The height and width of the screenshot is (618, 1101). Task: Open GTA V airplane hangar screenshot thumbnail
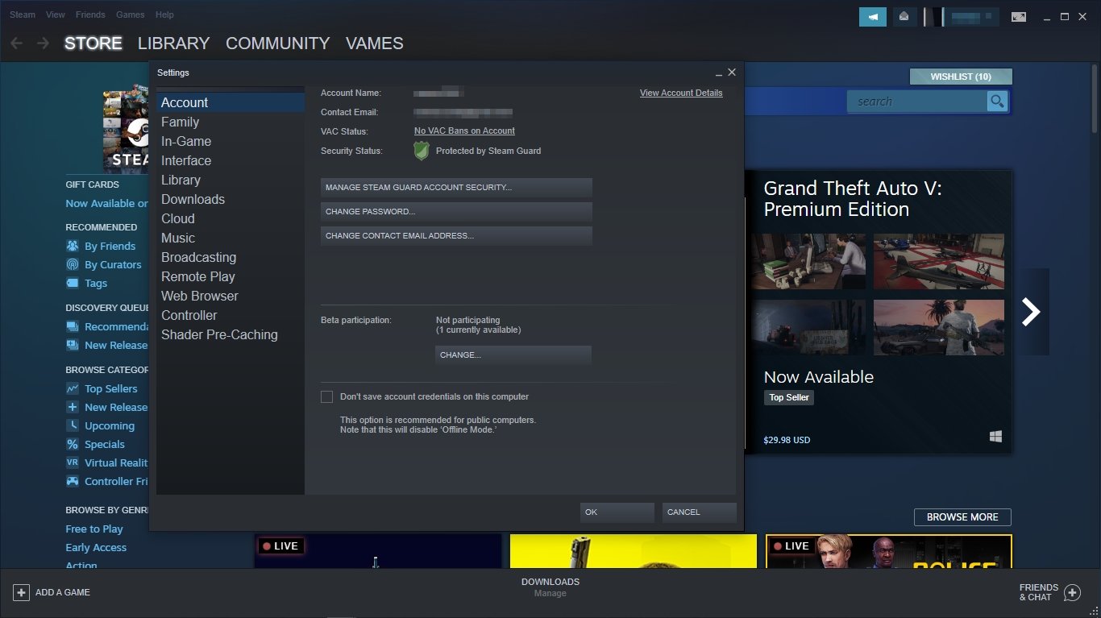939,262
